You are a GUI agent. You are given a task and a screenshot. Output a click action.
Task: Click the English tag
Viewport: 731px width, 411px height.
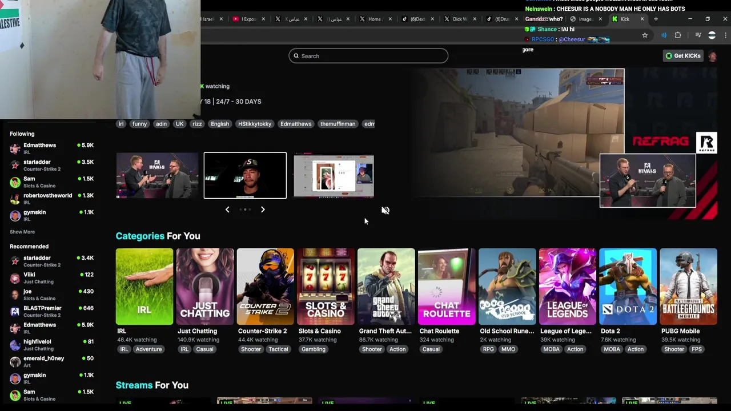220,124
